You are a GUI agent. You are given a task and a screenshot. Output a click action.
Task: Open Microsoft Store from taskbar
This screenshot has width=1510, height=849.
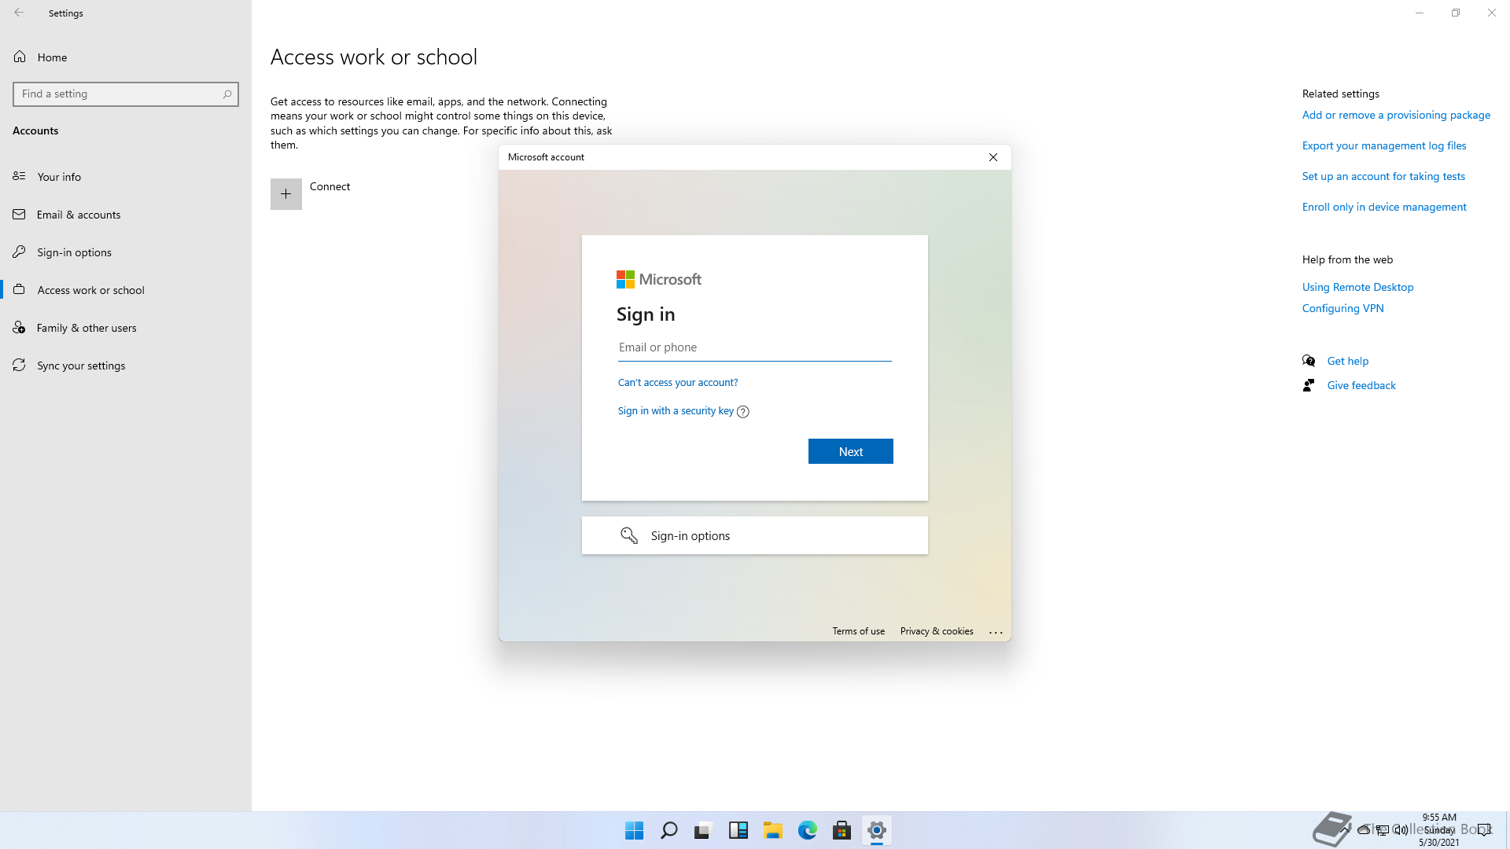tap(842, 830)
